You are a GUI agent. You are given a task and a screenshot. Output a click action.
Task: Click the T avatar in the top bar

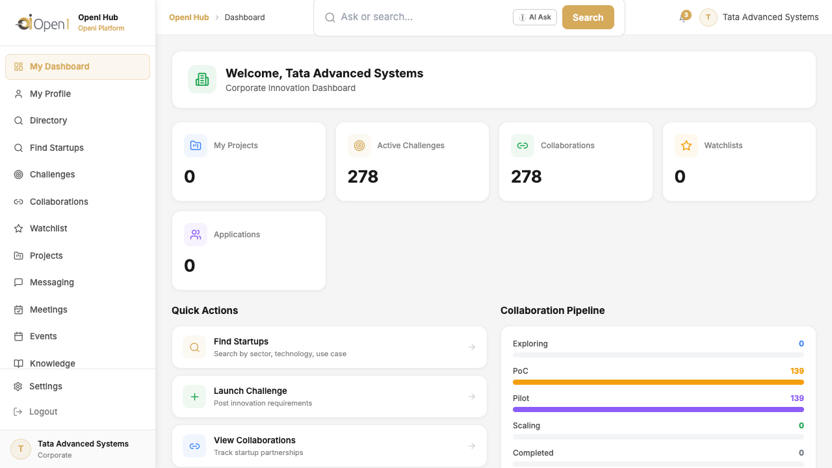click(x=708, y=18)
